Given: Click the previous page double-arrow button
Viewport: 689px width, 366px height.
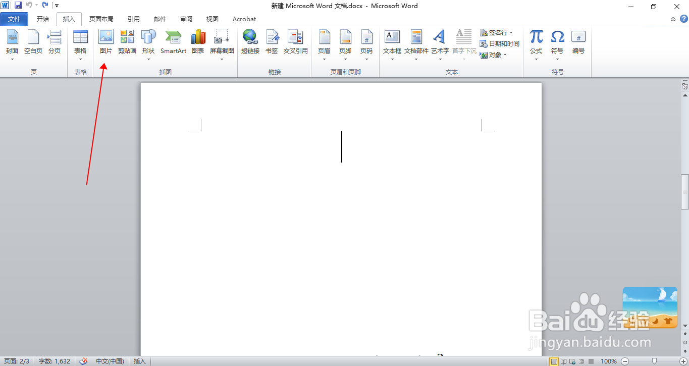Looking at the screenshot, I should (x=685, y=334).
